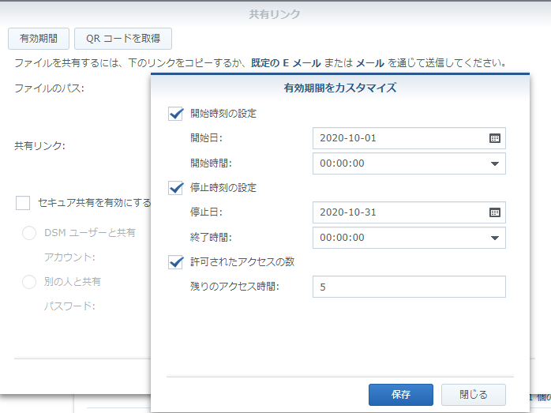Select 別の人と共有 radio button
The height and width of the screenshot is (413, 551).
coord(29,282)
